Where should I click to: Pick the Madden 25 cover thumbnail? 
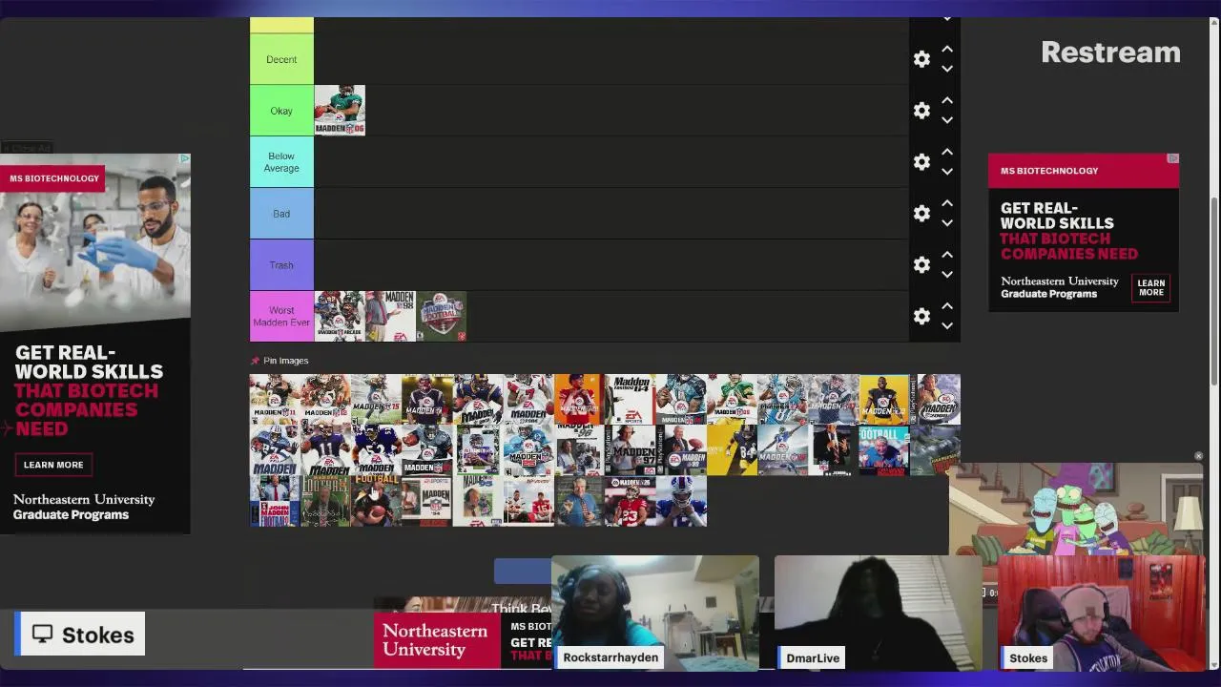(x=528, y=449)
